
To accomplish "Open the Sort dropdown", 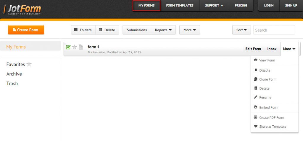I will (x=241, y=30).
